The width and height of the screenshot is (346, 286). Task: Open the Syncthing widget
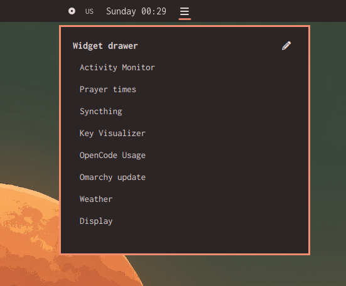point(101,112)
